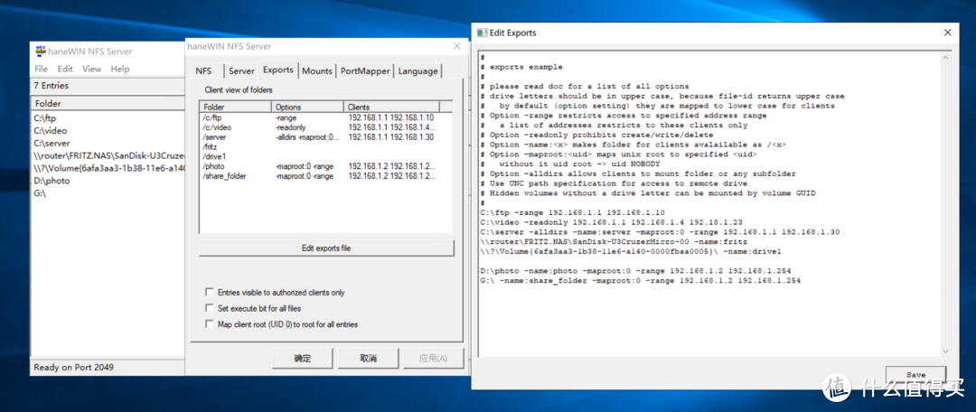This screenshot has width=976, height=412.
Task: Open the Help menu in haneWIN window
Action: [x=120, y=69]
